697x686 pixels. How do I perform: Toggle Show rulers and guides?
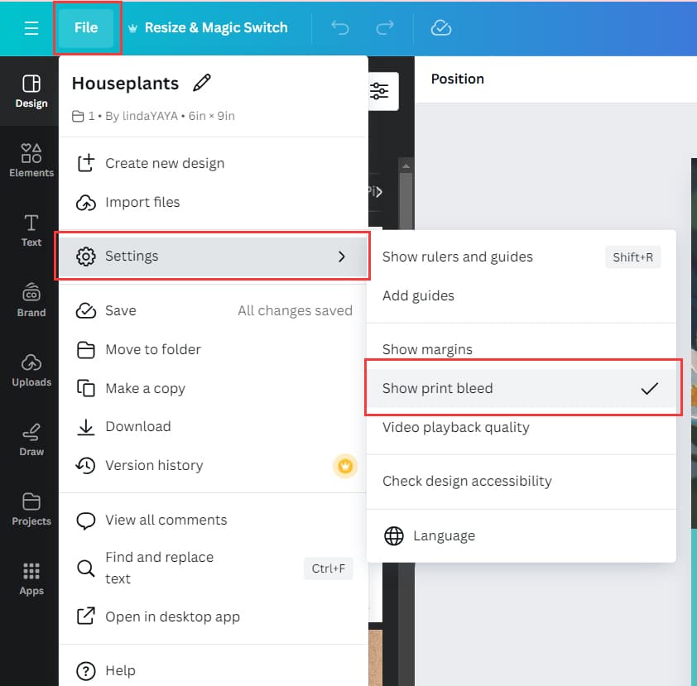click(522, 257)
